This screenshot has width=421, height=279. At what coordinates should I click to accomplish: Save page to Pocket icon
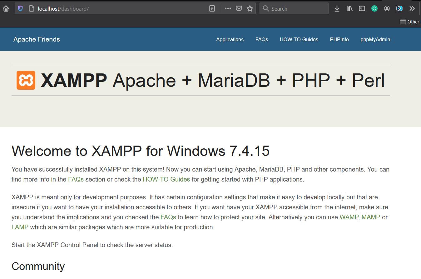click(x=239, y=9)
